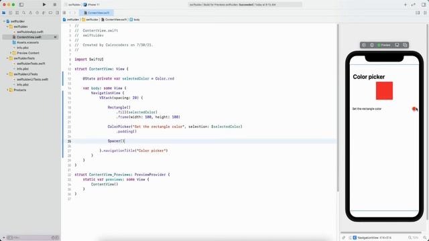Duplicate the preview in canvas toolbar
Screen dimensions: 429x241
(405, 45)
